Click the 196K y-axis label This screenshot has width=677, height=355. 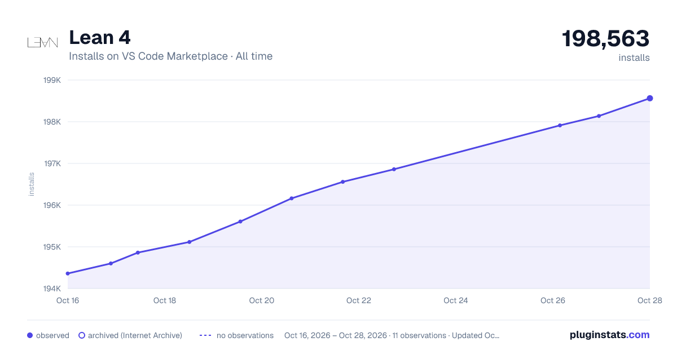click(x=52, y=205)
